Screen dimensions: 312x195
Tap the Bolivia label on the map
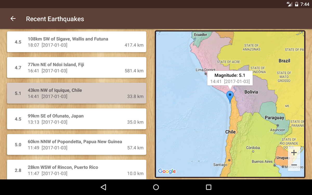click(251, 92)
